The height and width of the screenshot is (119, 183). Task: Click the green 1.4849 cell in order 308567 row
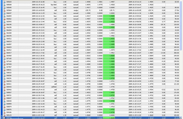(x=109, y=93)
